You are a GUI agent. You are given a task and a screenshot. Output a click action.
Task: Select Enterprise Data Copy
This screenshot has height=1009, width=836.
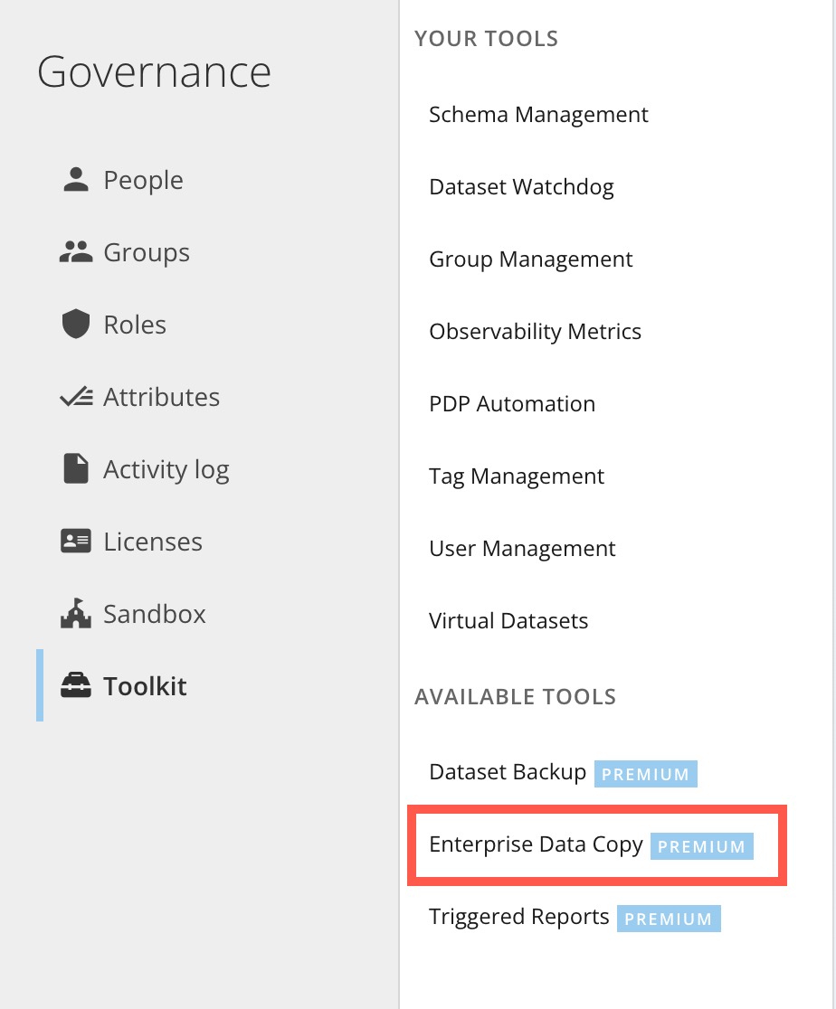[535, 844]
